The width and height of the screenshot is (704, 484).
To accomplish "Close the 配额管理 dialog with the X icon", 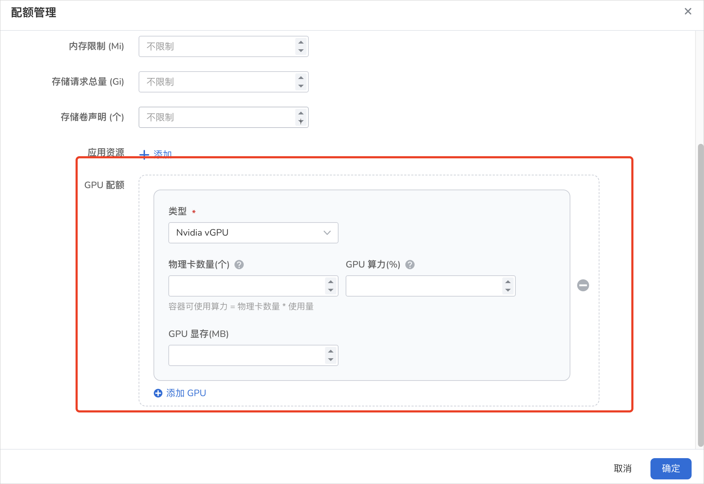I will [688, 11].
